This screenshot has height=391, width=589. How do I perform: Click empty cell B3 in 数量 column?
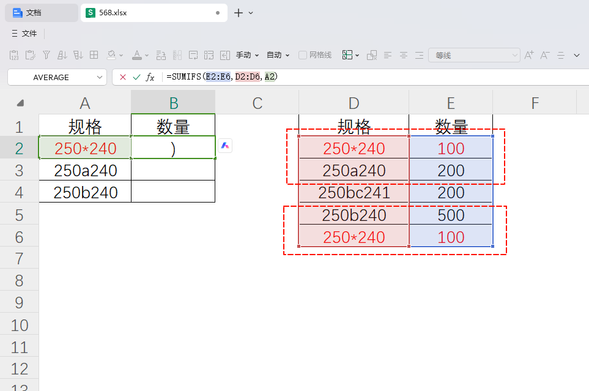point(173,170)
